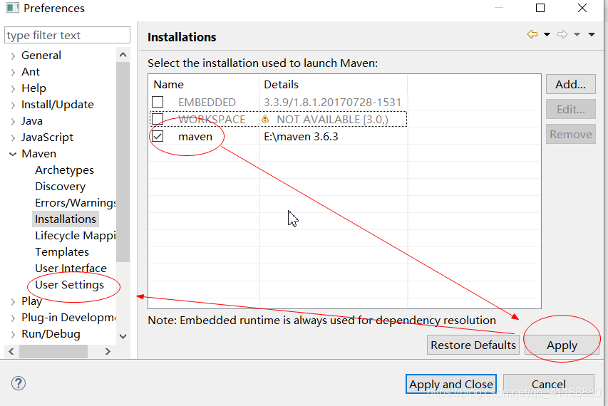Image resolution: width=608 pixels, height=406 pixels.
Task: Open the view menu triangle in Installations header
Action: pyautogui.click(x=592, y=34)
